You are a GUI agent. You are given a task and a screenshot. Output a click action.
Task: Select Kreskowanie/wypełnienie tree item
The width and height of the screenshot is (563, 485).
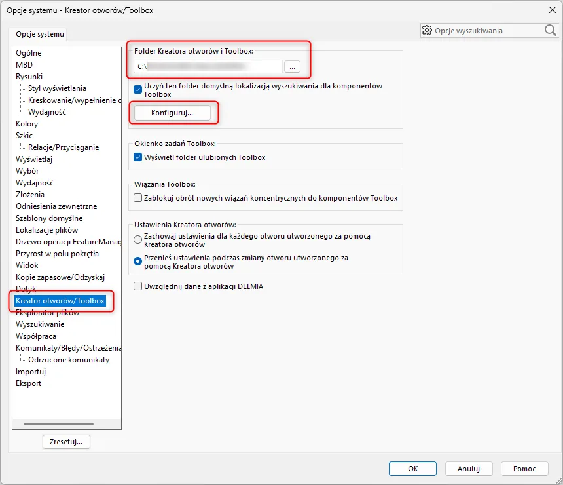pos(75,100)
